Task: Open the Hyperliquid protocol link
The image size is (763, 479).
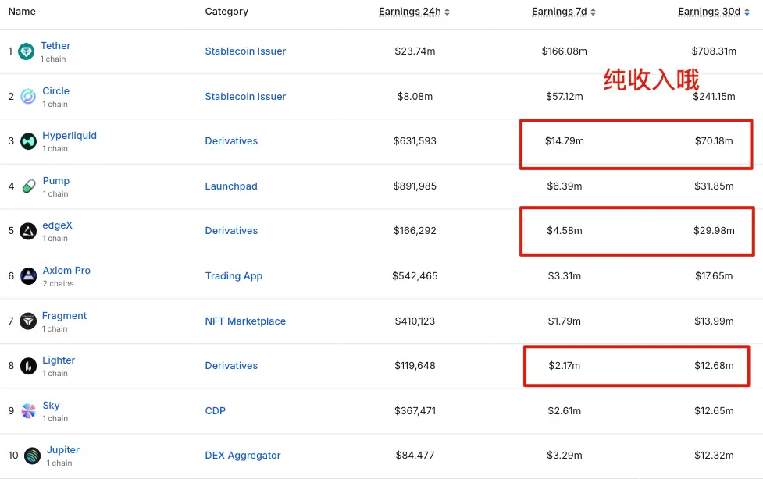Action: click(70, 136)
